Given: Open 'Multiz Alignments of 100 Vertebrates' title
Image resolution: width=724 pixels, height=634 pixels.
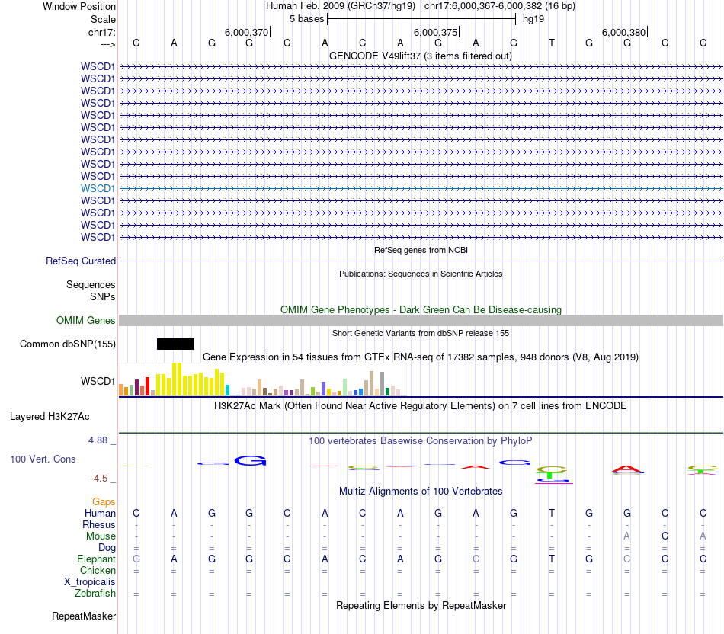Looking at the screenshot, I should click(421, 491).
